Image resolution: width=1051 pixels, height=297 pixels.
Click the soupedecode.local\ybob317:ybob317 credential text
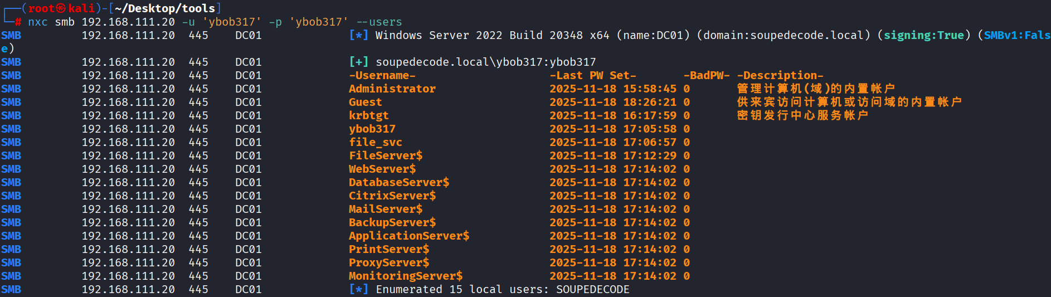[x=485, y=62]
